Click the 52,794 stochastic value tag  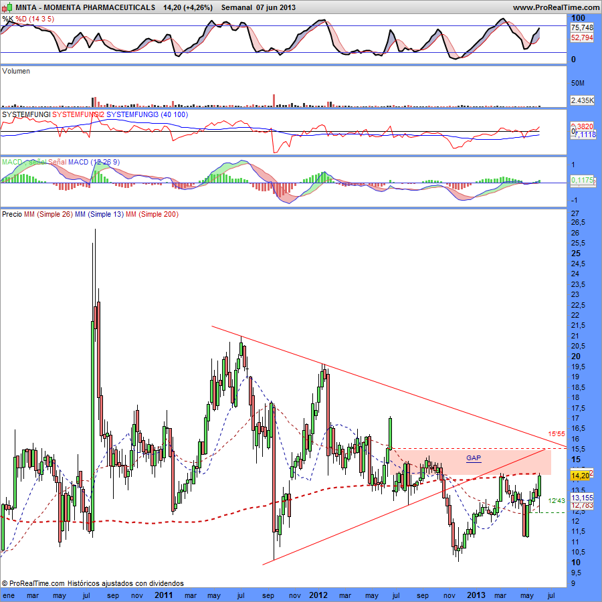[582, 37]
